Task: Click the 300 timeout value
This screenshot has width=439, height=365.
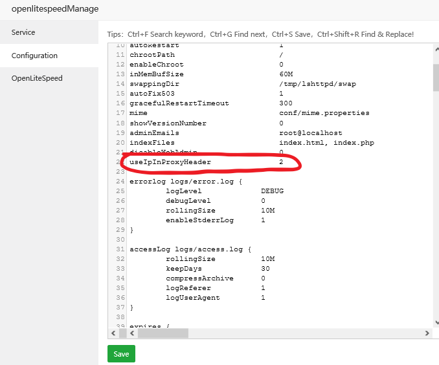Action: (286, 103)
